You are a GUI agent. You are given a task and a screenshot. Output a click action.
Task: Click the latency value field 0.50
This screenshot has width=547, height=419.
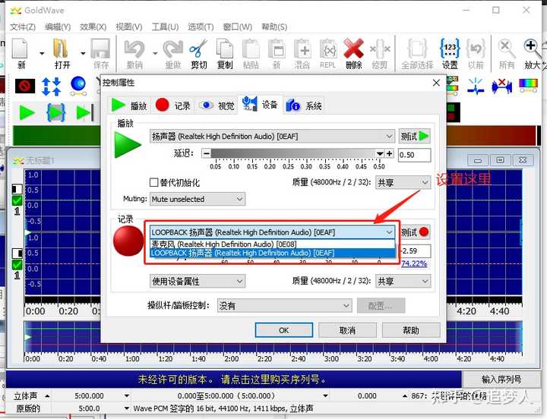[415, 155]
